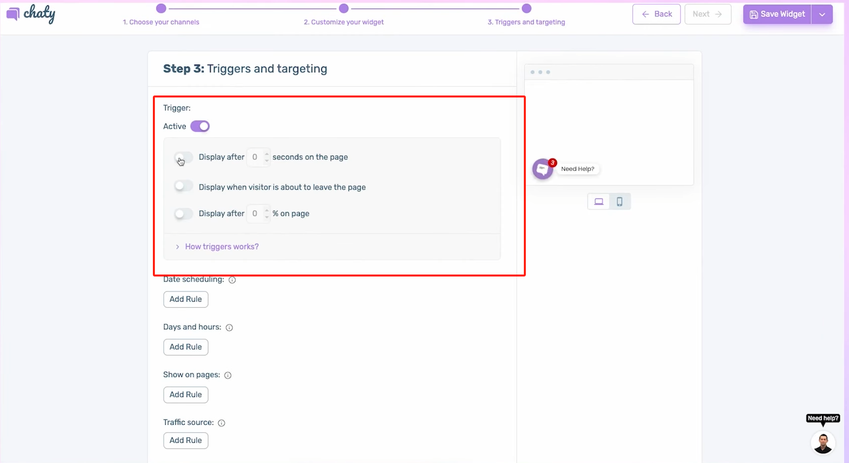Increment the seconds value with the stepper arrow

coord(266,154)
